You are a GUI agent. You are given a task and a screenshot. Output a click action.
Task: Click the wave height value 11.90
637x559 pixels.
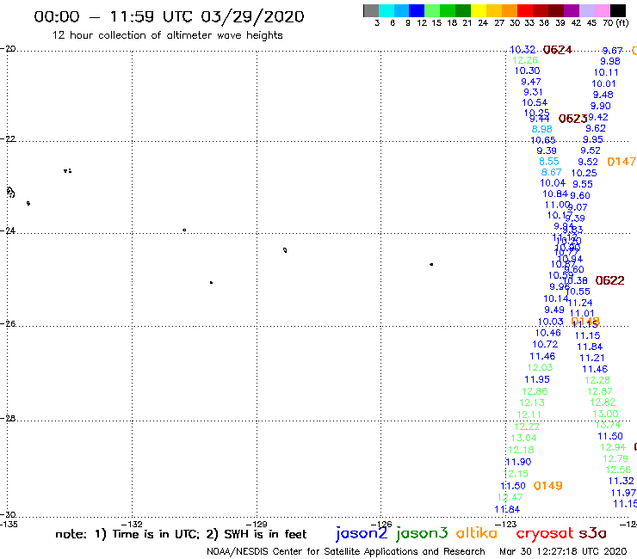518,462
